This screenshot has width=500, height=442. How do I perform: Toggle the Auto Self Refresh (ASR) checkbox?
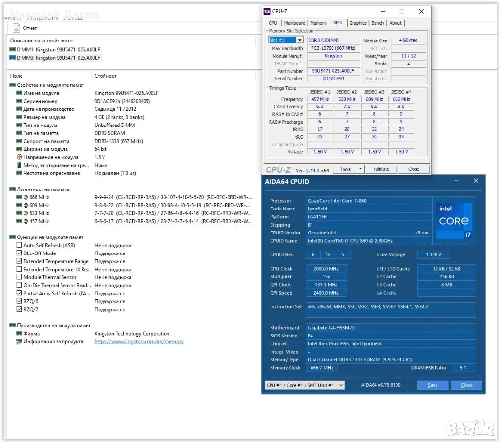point(20,245)
